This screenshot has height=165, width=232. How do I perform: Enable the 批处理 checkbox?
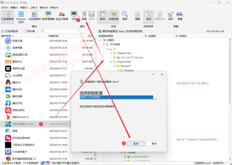pos(25,31)
